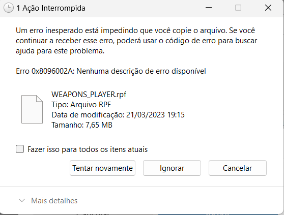Click the Ignorar button

point(172,168)
